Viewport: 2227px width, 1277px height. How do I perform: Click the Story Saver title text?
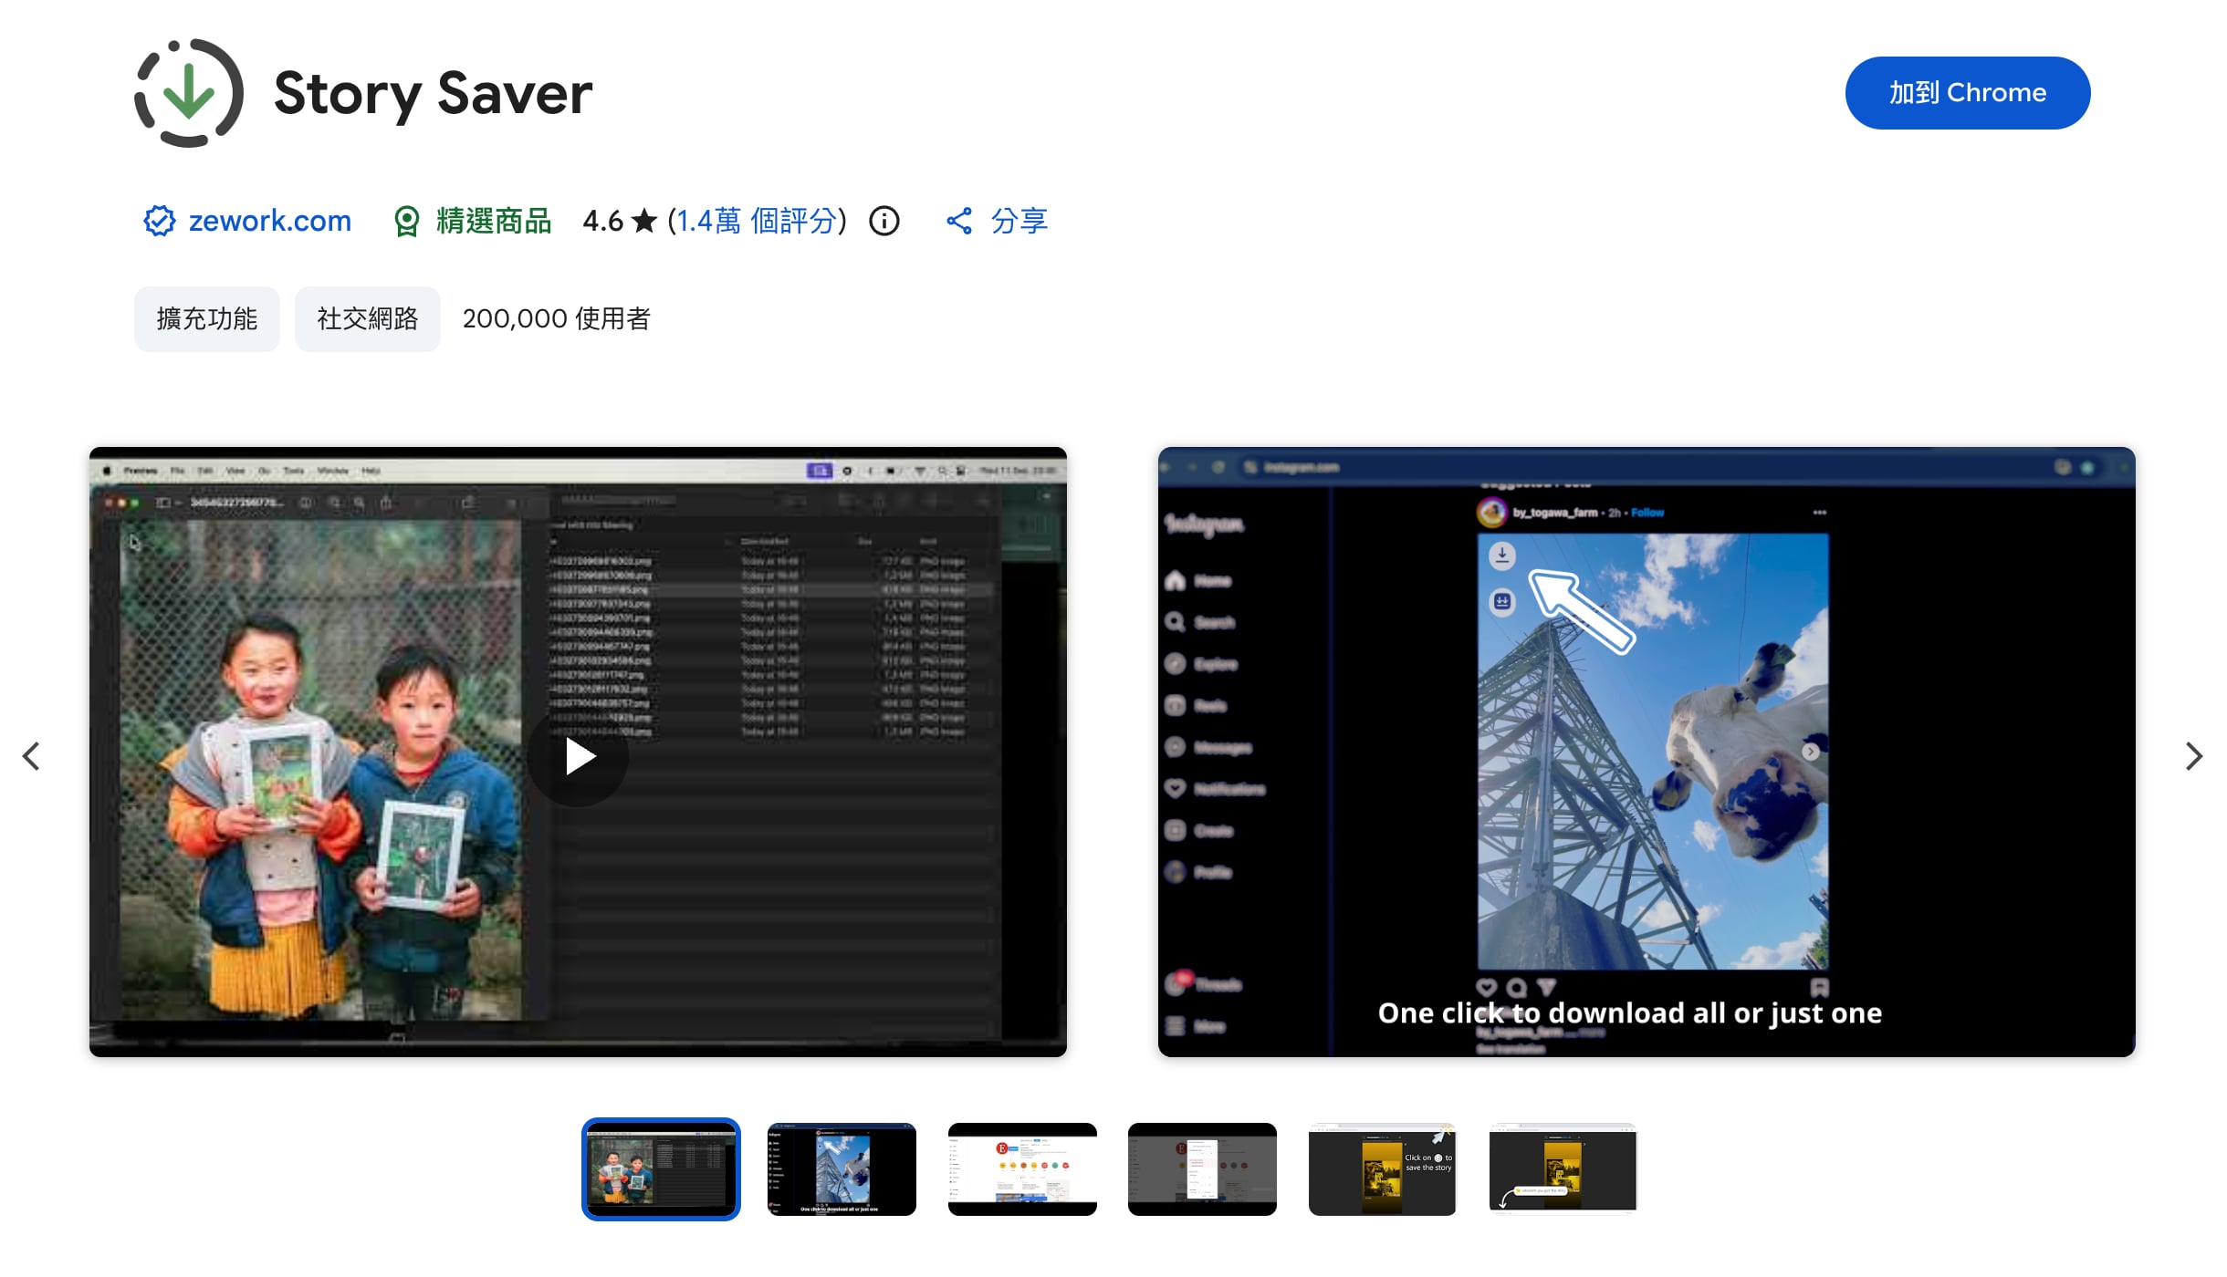click(434, 93)
